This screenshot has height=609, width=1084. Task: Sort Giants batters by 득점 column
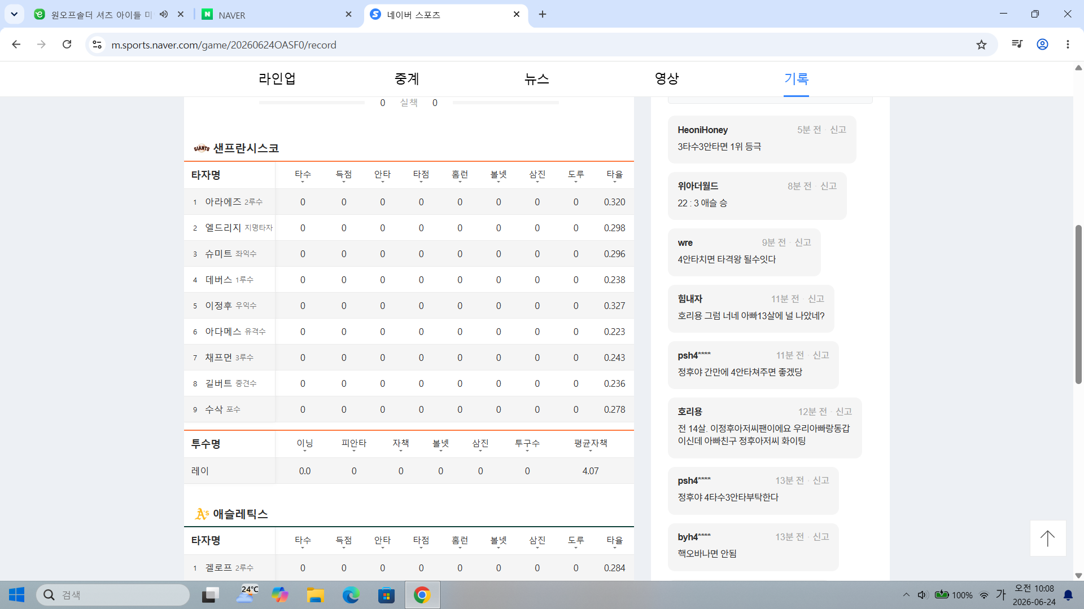[x=344, y=175]
